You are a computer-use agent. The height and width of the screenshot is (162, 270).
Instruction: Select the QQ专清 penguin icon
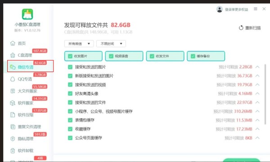click(13, 79)
